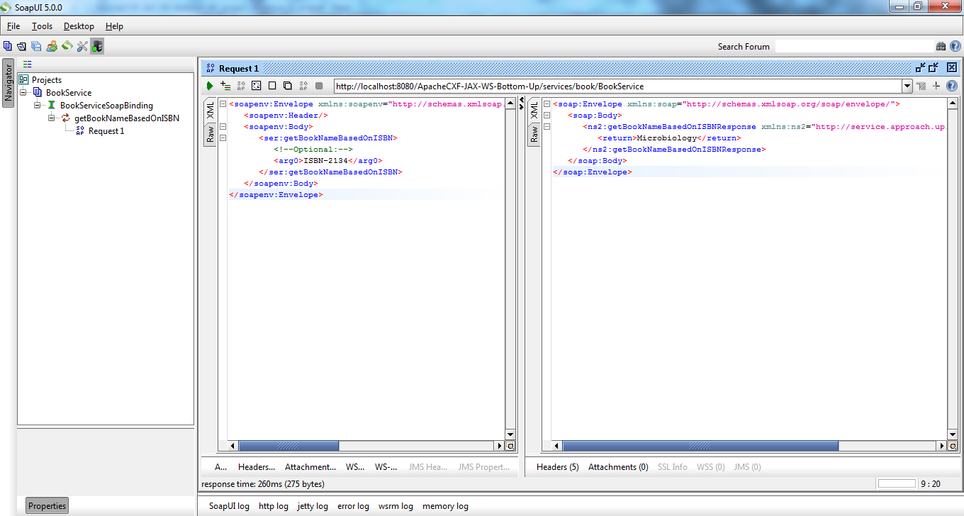964x516 pixels.
Task: Open the http log tab
Action: (x=274, y=506)
